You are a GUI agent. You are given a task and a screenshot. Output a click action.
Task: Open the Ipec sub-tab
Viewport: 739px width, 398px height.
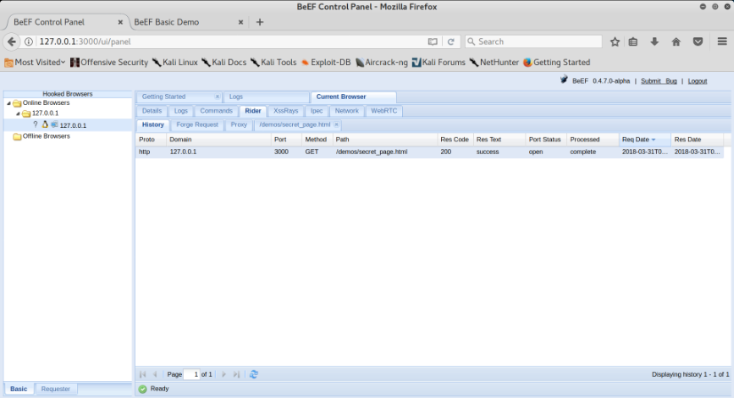(317, 111)
